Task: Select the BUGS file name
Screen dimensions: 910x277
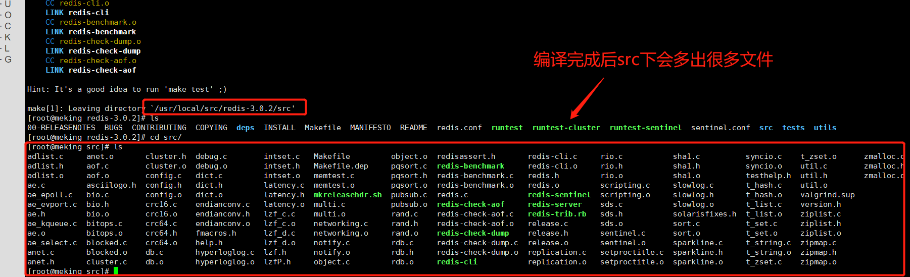Action: [x=114, y=128]
